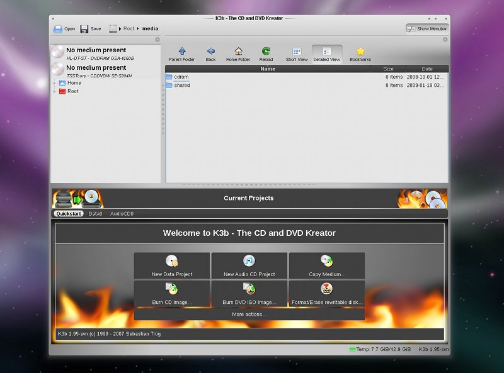Viewport: 504px width, 373px height.
Task: Click the cdrom date 2008-10-01 cell
Action: coord(426,77)
